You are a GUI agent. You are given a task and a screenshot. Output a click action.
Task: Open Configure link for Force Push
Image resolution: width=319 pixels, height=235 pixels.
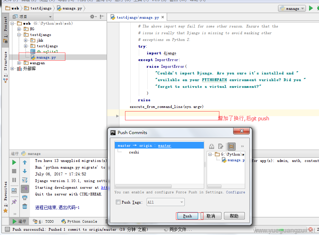click(235, 192)
